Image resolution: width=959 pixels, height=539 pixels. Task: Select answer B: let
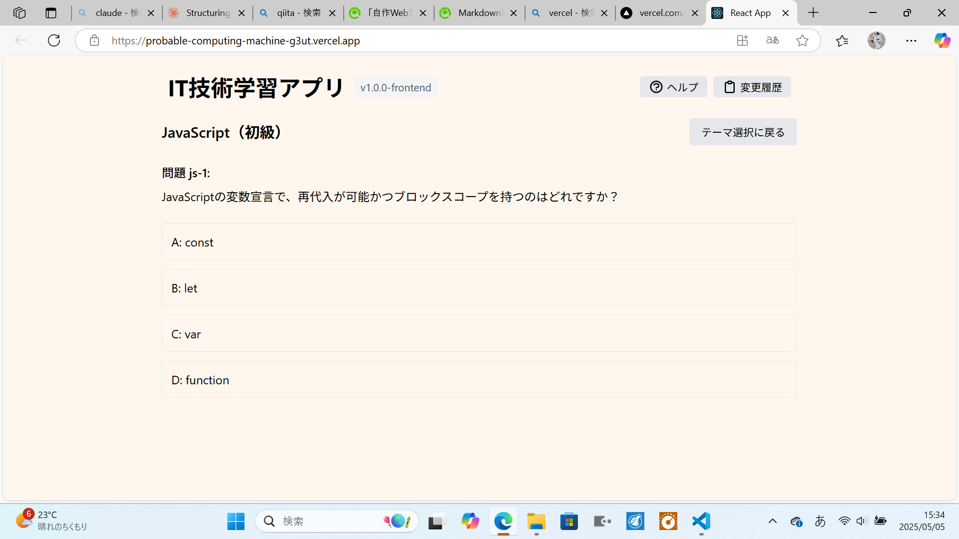tap(479, 287)
